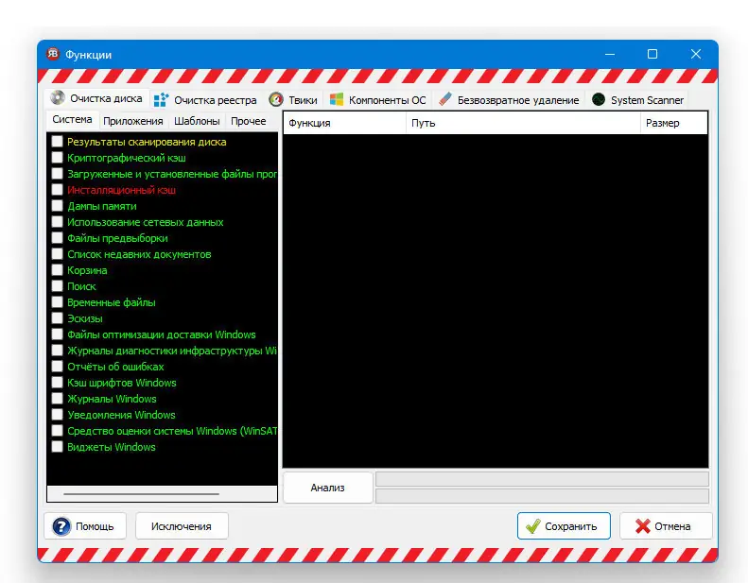Save settings with Сохранить
748x583 pixels.
tap(564, 526)
